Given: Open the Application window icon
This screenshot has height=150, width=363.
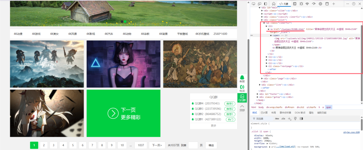Looking at the screenshot, I should [327, 4].
